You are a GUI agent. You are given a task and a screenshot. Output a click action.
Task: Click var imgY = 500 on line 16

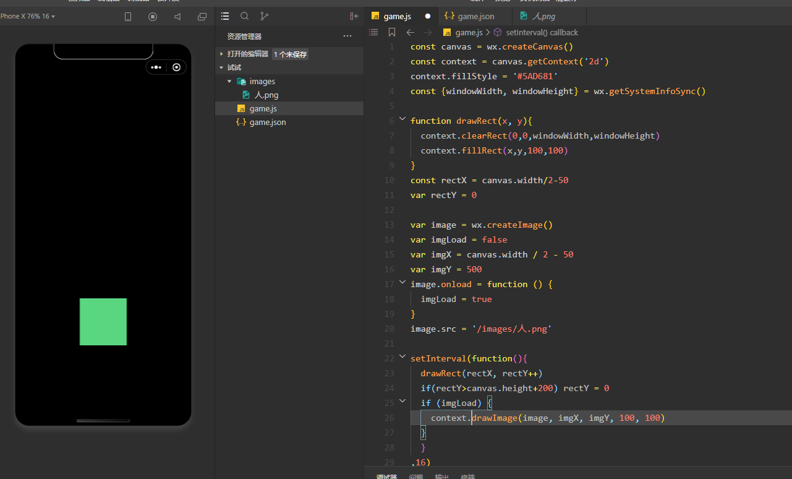pyautogui.click(x=446, y=269)
